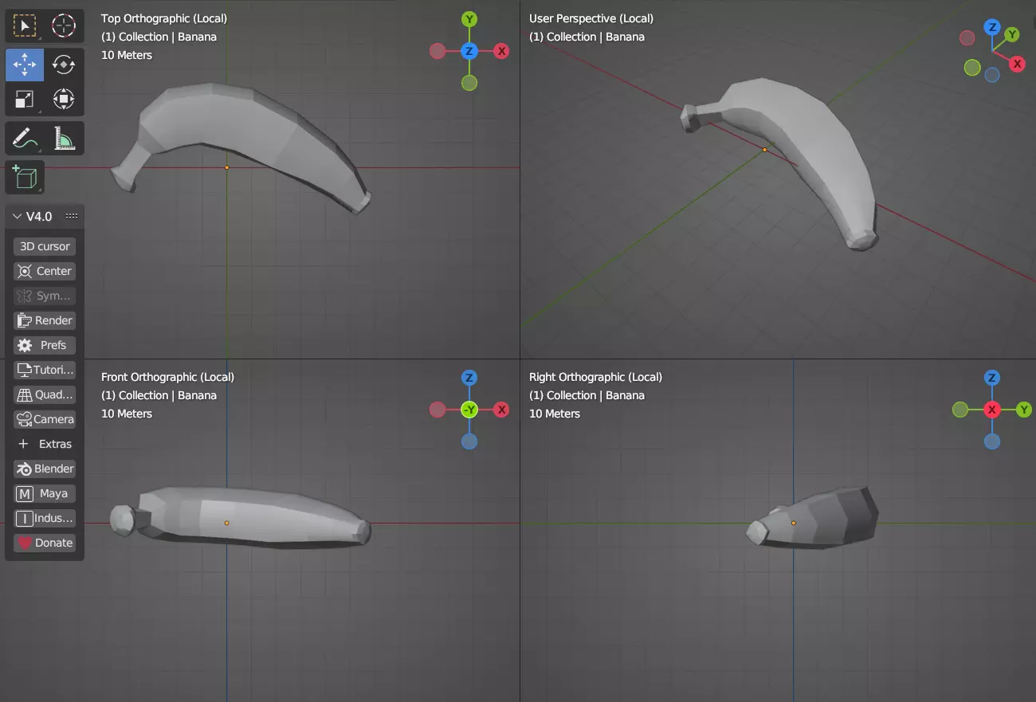Image resolution: width=1036 pixels, height=702 pixels.
Task: Click Z axis on Top view gizmo
Action: click(x=469, y=51)
